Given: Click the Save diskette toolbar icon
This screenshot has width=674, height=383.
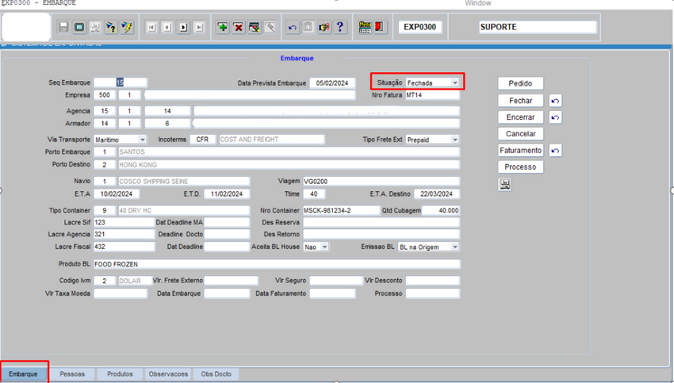Looking at the screenshot, I should tap(63, 27).
